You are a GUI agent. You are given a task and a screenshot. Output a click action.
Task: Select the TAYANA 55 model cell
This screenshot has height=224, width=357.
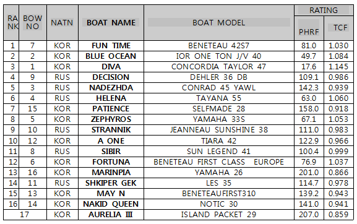pyautogui.click(x=219, y=98)
